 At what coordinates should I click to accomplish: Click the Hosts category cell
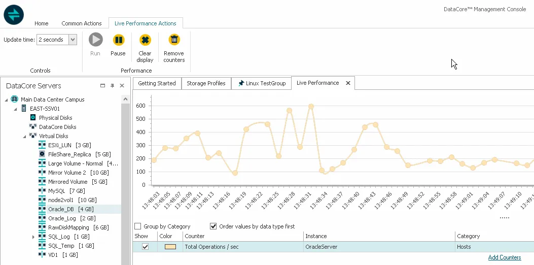(x=494, y=247)
